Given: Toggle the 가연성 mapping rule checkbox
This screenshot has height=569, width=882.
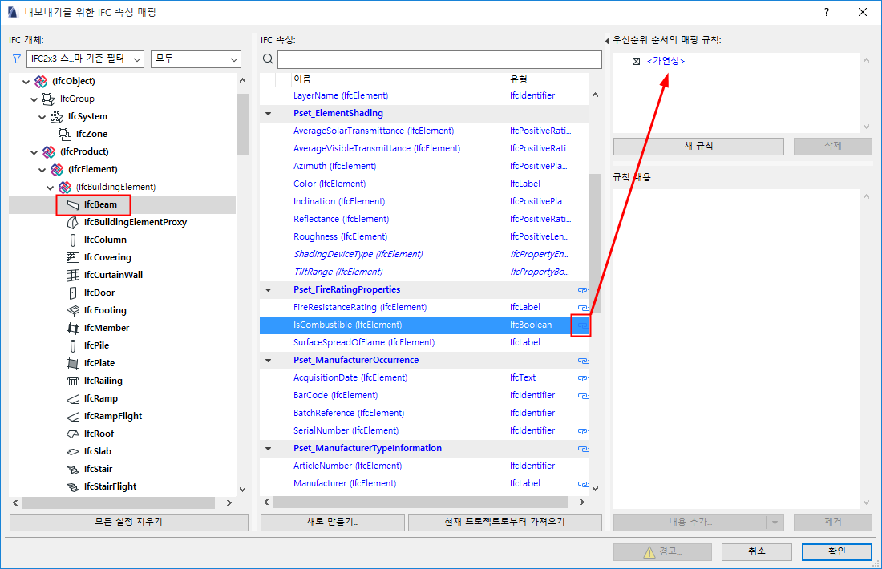Looking at the screenshot, I should (636, 61).
